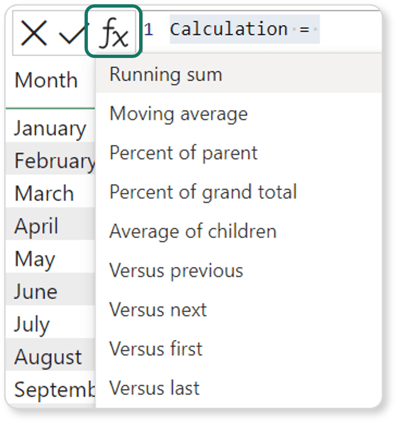Pick Percent of parent option

pos(183,153)
